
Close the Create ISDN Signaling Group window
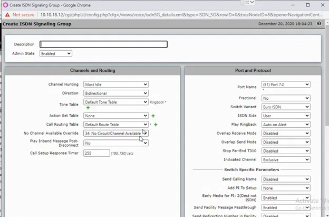[322, 5]
